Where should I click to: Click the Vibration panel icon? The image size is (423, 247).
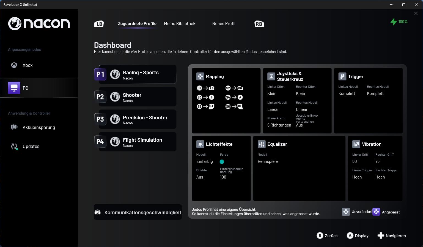click(356, 144)
